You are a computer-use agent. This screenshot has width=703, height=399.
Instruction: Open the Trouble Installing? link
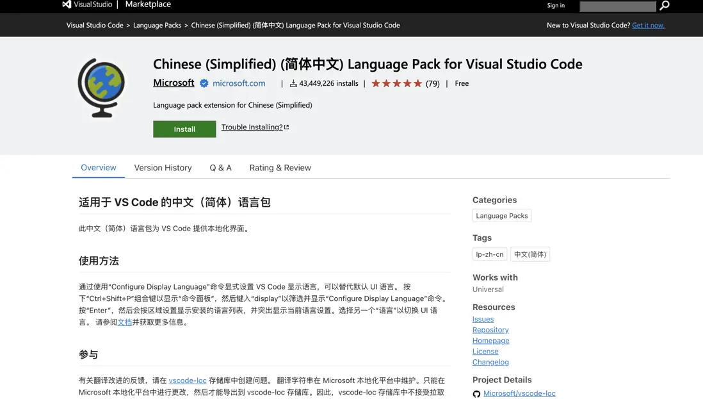point(252,127)
